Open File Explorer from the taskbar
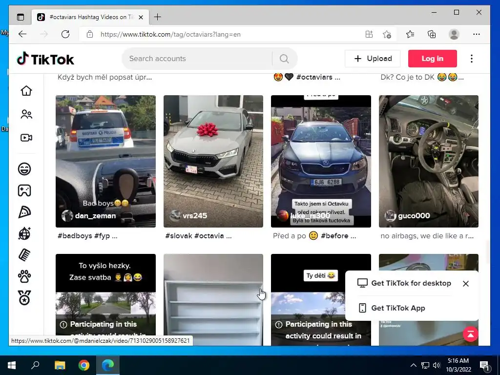 [x=60, y=365]
